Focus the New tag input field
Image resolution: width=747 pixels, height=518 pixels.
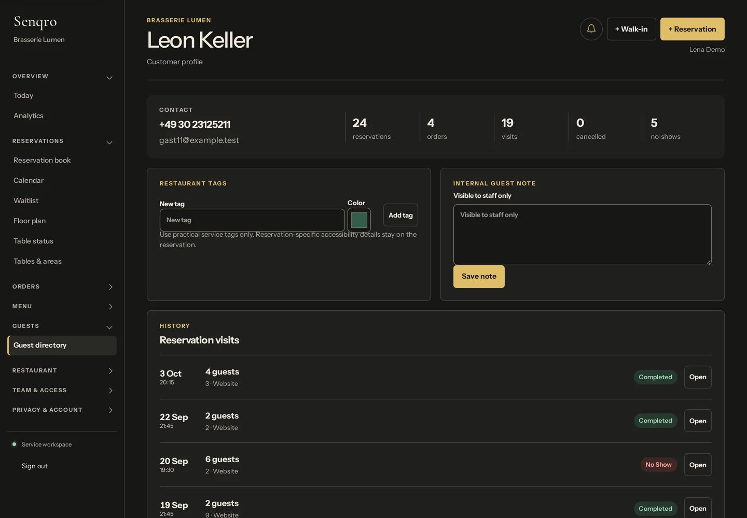(x=252, y=220)
